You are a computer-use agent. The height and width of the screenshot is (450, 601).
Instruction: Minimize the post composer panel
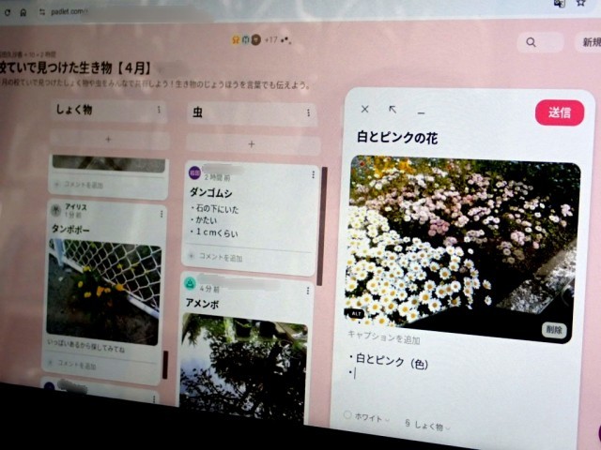421,112
